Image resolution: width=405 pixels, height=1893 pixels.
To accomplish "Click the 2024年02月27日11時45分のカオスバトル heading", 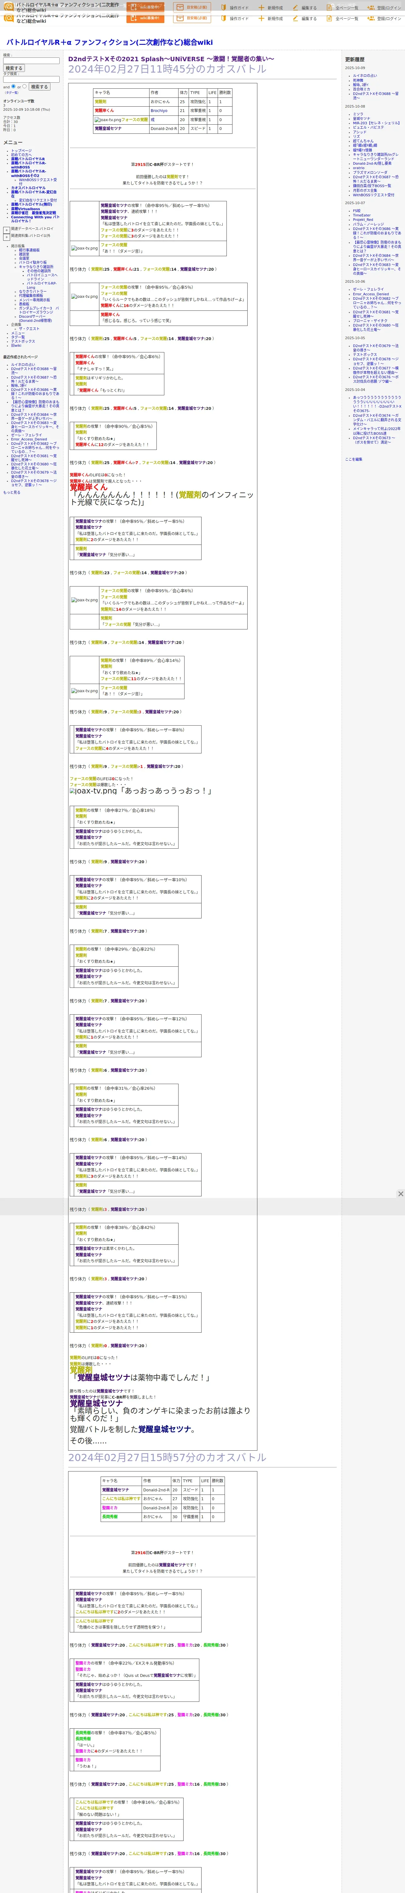I will [167, 69].
